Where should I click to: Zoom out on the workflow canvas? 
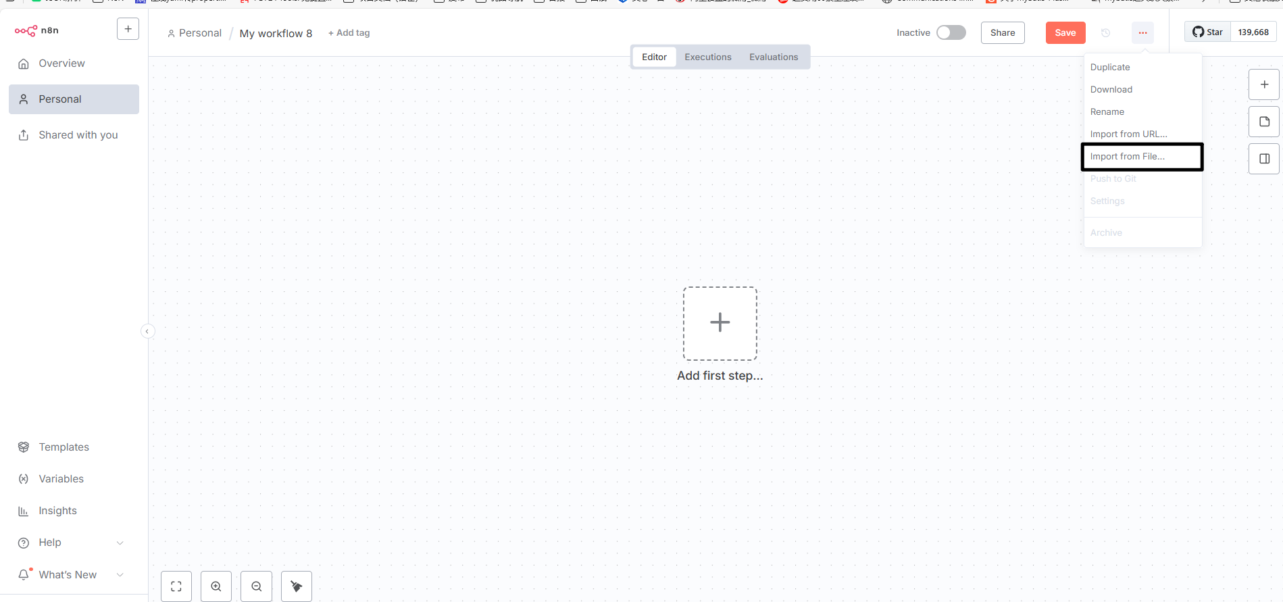click(x=257, y=586)
